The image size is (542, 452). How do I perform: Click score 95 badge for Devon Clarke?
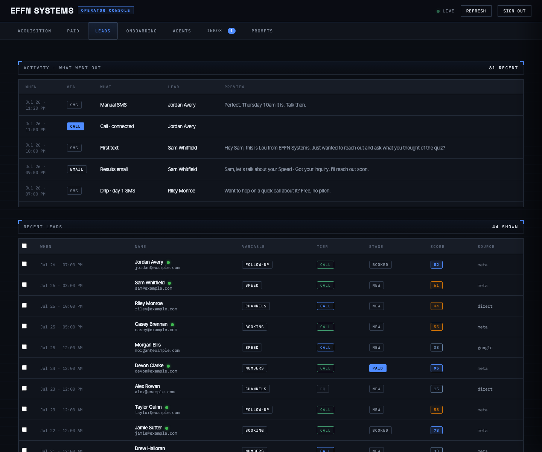coord(436,368)
